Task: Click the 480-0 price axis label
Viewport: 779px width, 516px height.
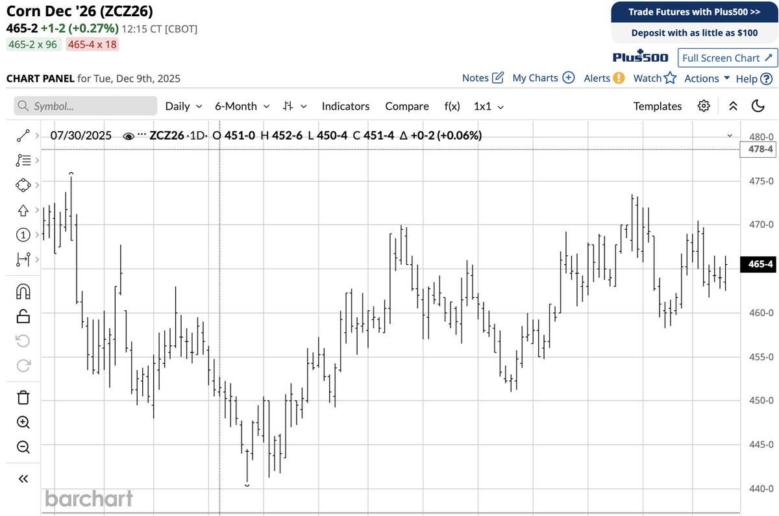Action: [x=761, y=137]
